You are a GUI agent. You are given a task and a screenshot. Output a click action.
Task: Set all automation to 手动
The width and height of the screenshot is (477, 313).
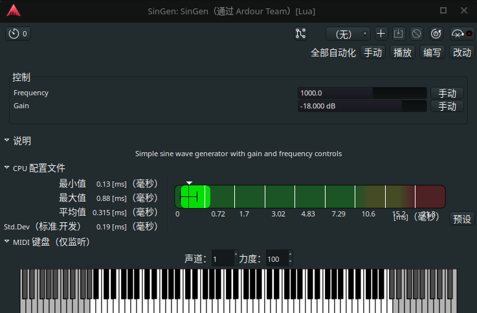point(373,52)
